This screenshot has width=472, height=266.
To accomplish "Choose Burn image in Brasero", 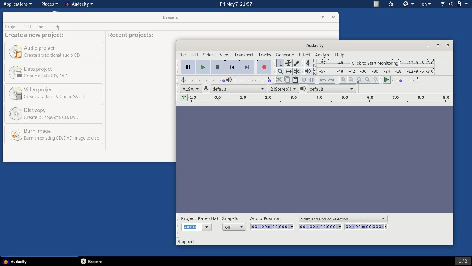I will (x=54, y=134).
